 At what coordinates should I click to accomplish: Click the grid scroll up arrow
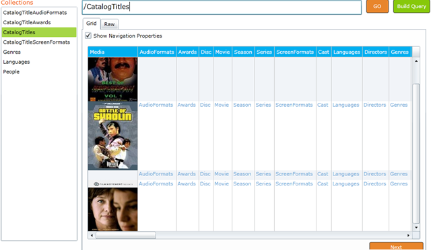pos(416,61)
